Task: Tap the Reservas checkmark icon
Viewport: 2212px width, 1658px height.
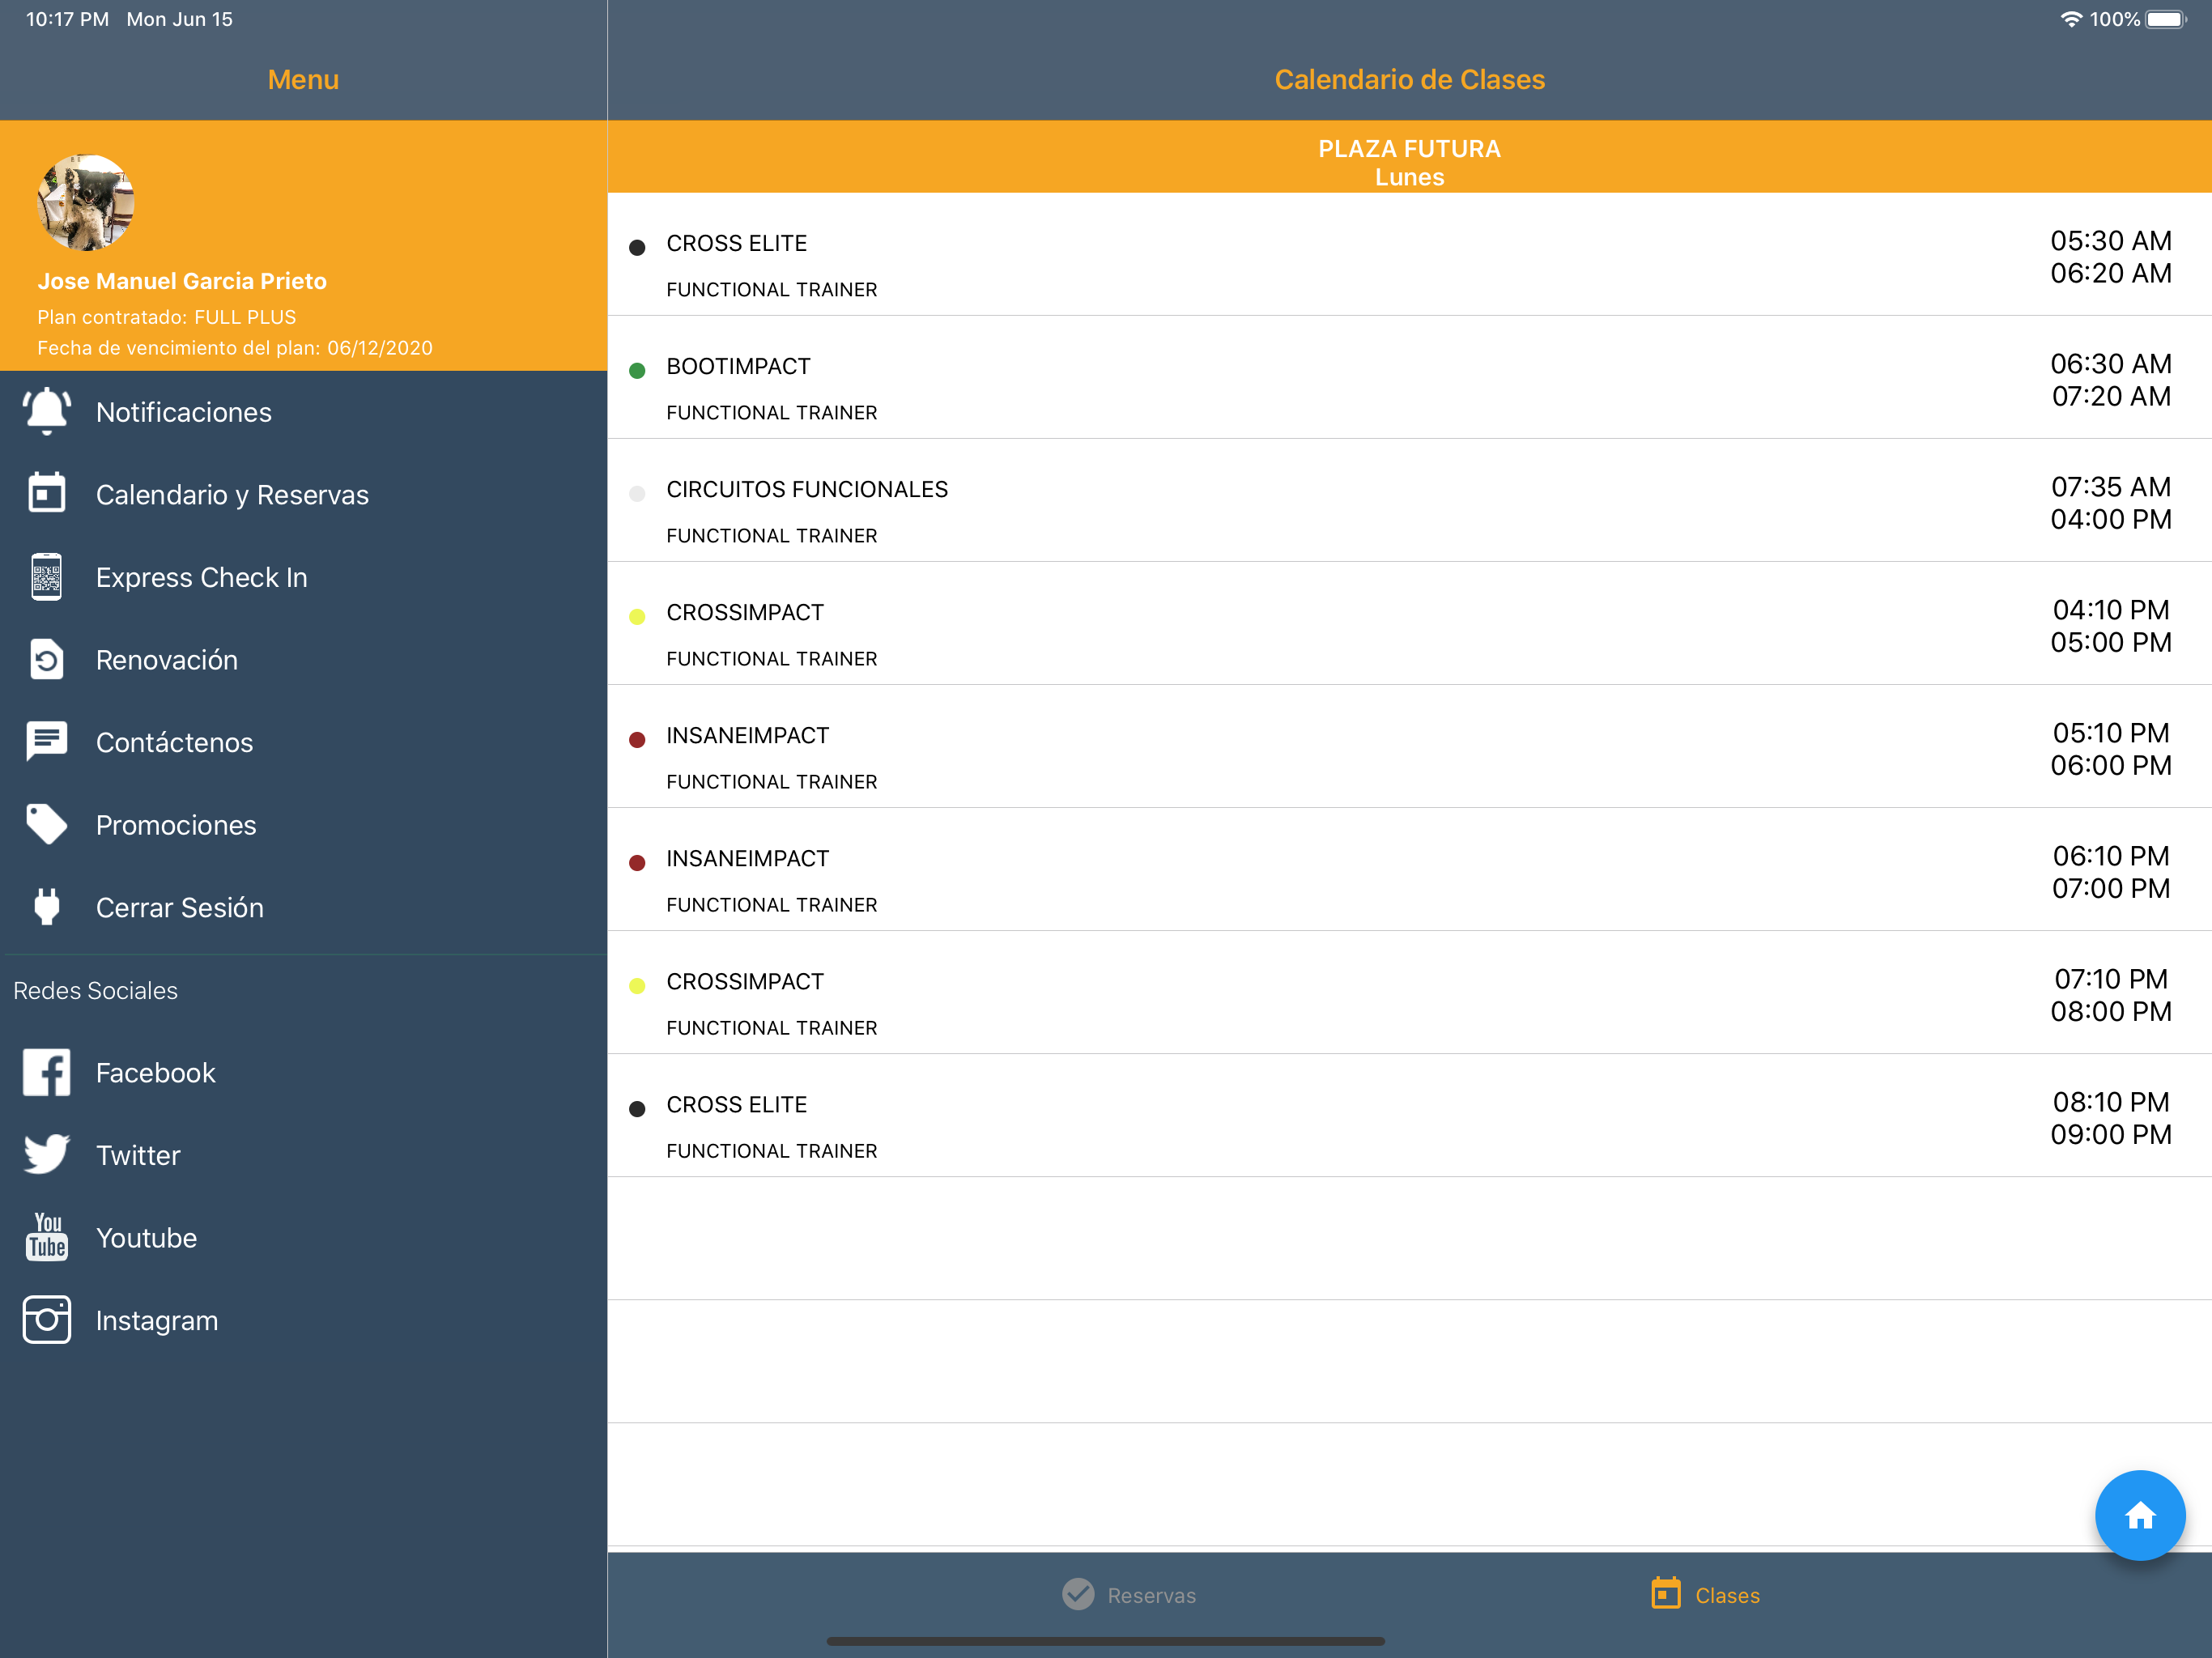Action: click(x=1078, y=1594)
